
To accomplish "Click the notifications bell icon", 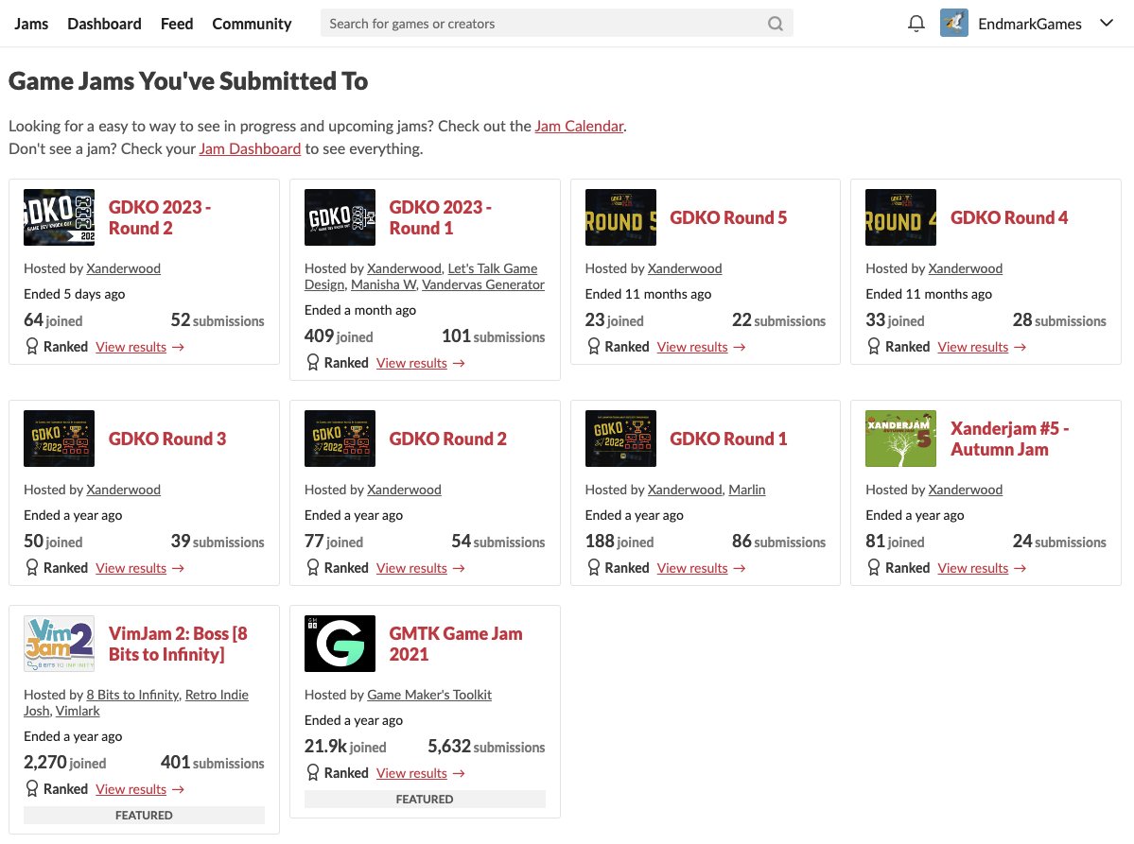I will point(916,24).
